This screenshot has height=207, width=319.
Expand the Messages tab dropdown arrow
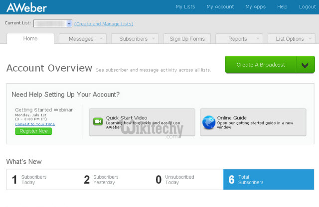pyautogui.click(x=101, y=38)
